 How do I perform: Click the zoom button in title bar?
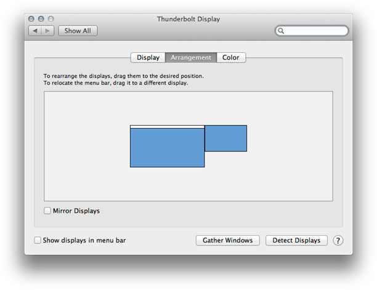click(x=51, y=18)
